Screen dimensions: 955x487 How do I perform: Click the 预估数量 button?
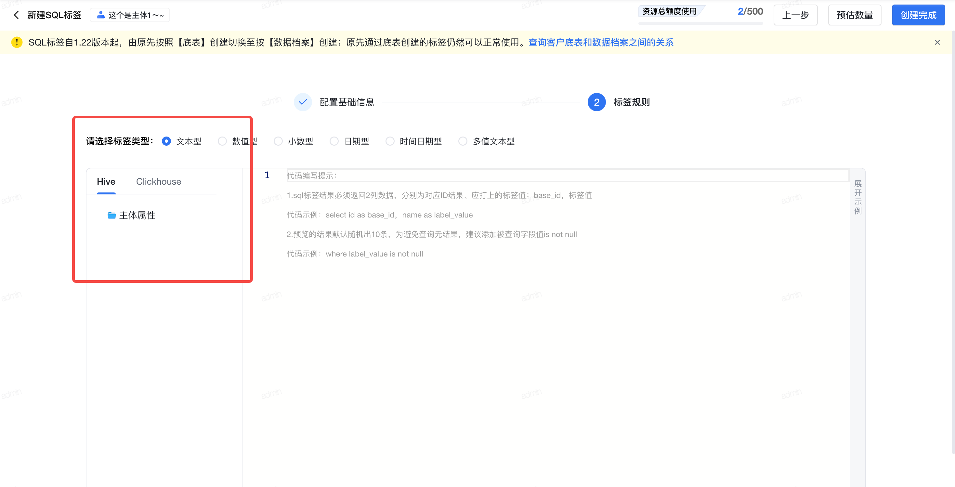[855, 15]
